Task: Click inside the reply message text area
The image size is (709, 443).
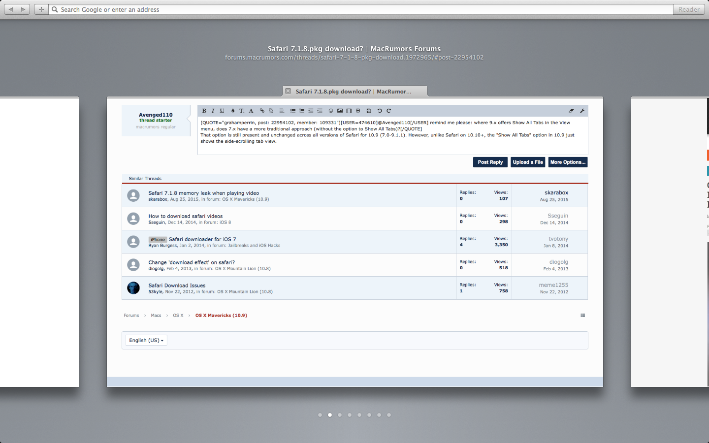Action: click(x=393, y=136)
